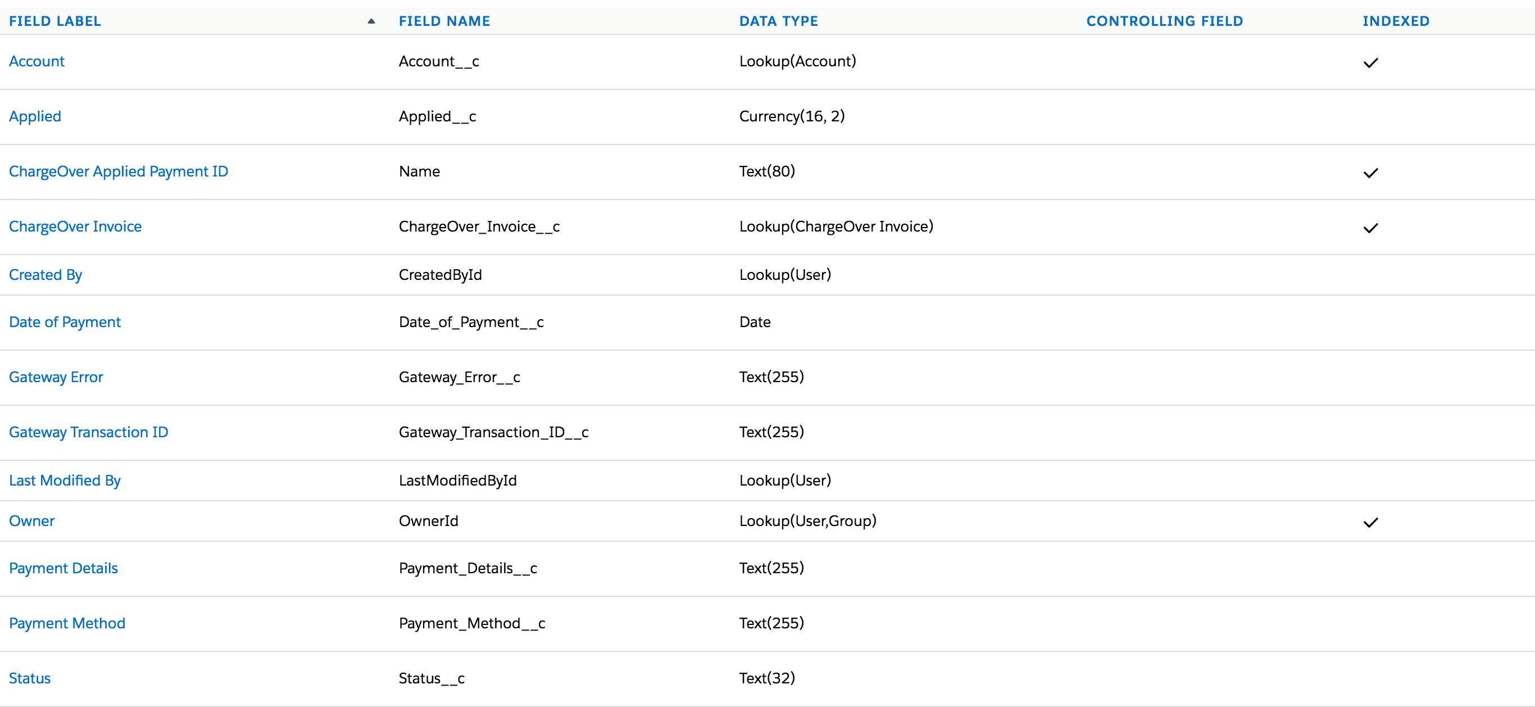Select Lookup(User) in Created By row
The height and width of the screenshot is (707, 1535).
coord(785,275)
